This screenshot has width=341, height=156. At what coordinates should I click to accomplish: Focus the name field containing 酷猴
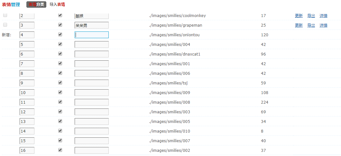click(92, 16)
